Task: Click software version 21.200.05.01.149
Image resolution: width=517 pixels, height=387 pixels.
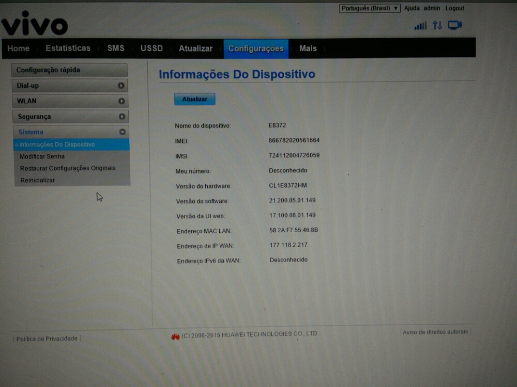Action: click(293, 200)
